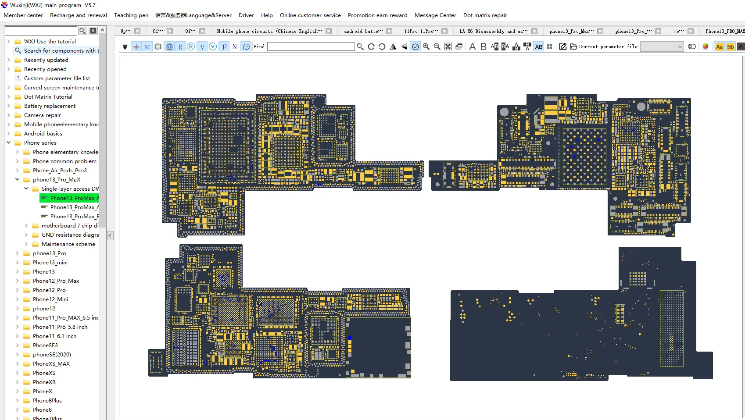Click the fit-to-window icon
745x420 pixels.
[x=448, y=46]
